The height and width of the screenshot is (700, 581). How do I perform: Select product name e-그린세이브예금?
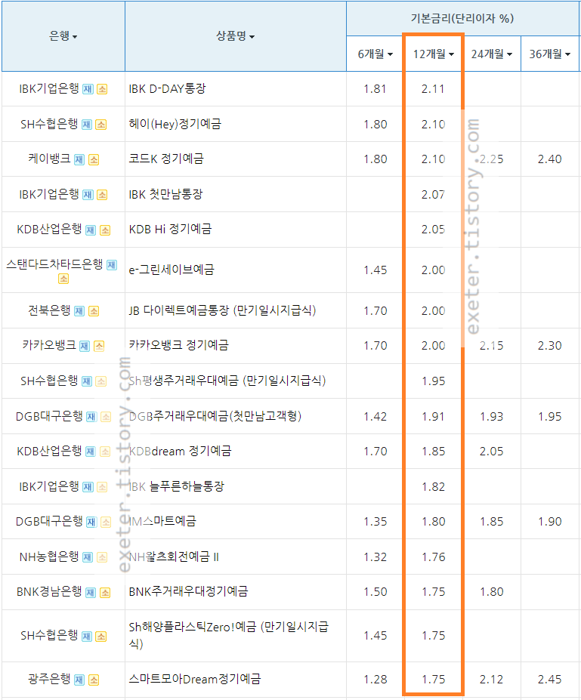click(x=172, y=269)
